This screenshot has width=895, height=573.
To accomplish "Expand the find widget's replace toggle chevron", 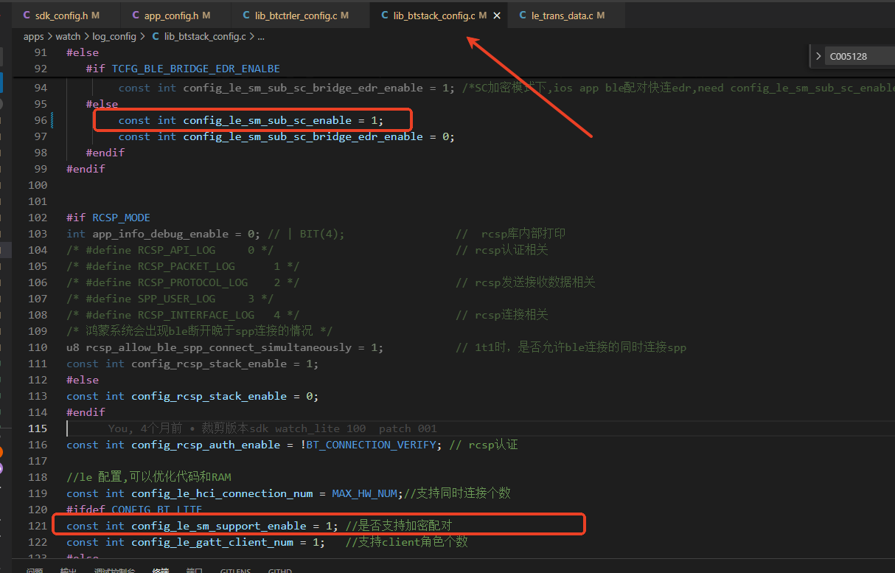I will coord(818,56).
